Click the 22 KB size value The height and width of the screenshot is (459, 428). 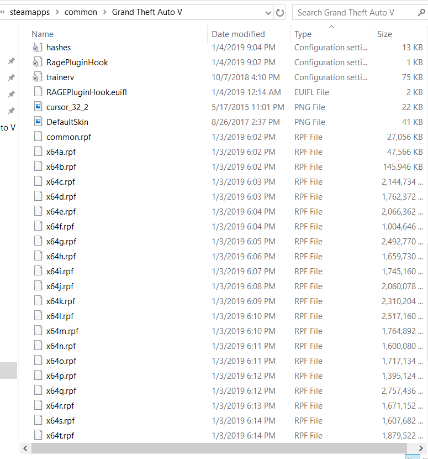[x=413, y=107]
